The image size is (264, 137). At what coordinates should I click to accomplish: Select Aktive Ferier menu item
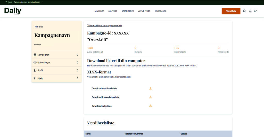[x=144, y=11]
